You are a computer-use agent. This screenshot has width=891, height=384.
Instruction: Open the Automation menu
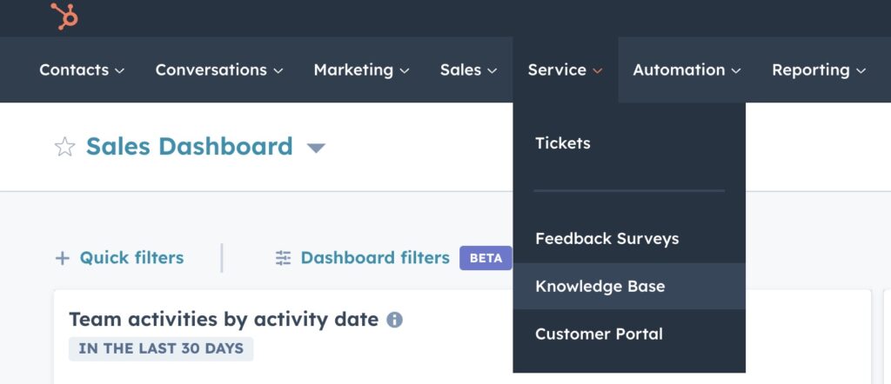(x=687, y=70)
